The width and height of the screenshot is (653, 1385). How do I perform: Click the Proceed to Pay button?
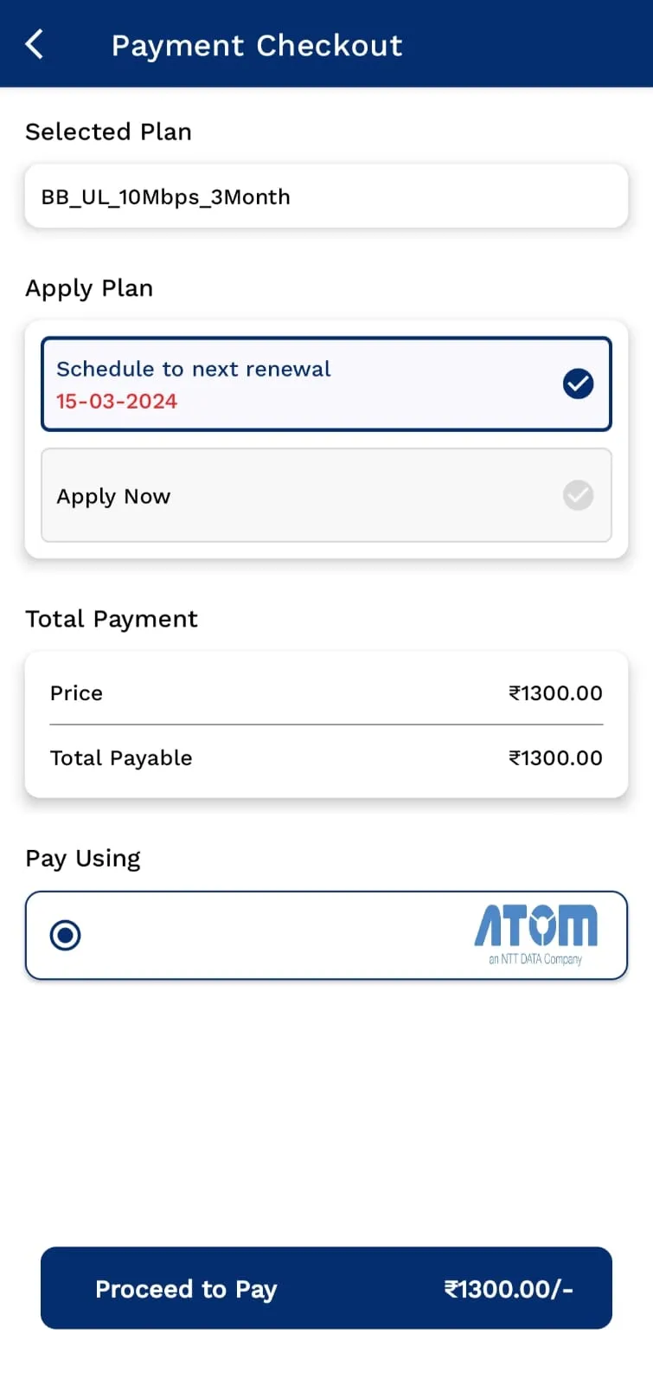326,1288
